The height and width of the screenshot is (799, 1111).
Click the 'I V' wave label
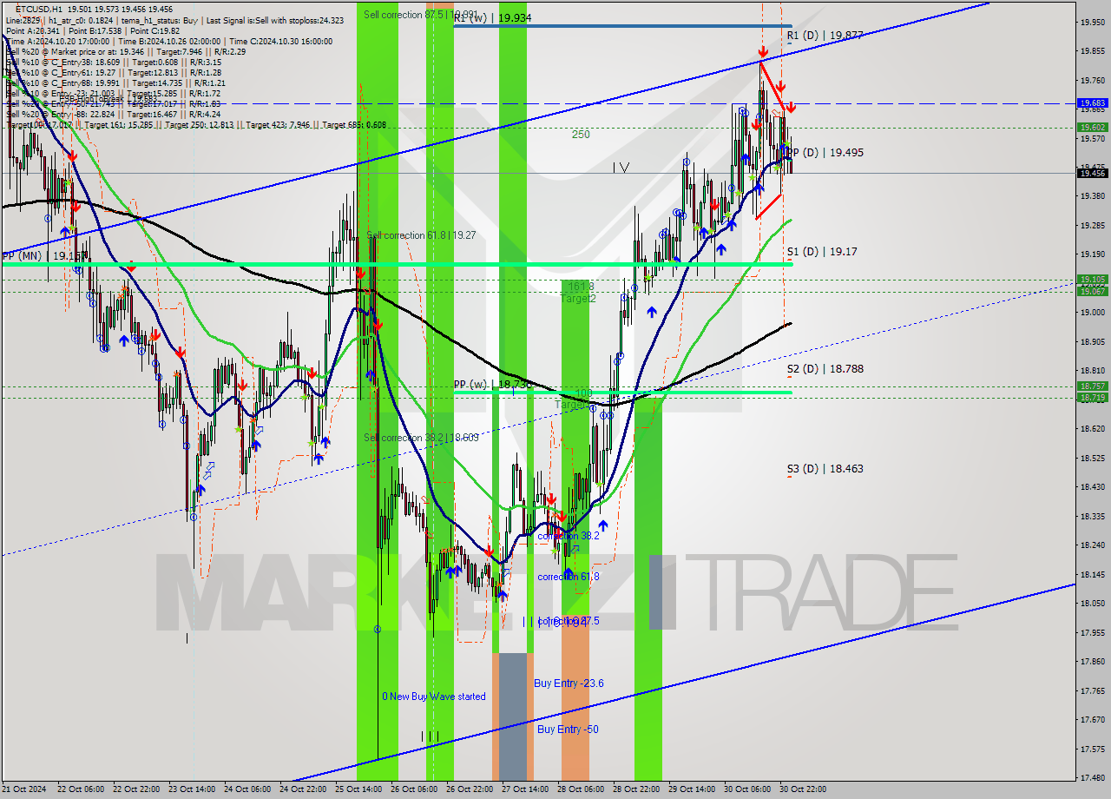(x=621, y=167)
